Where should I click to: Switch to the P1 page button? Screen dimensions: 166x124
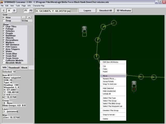[26, 11]
